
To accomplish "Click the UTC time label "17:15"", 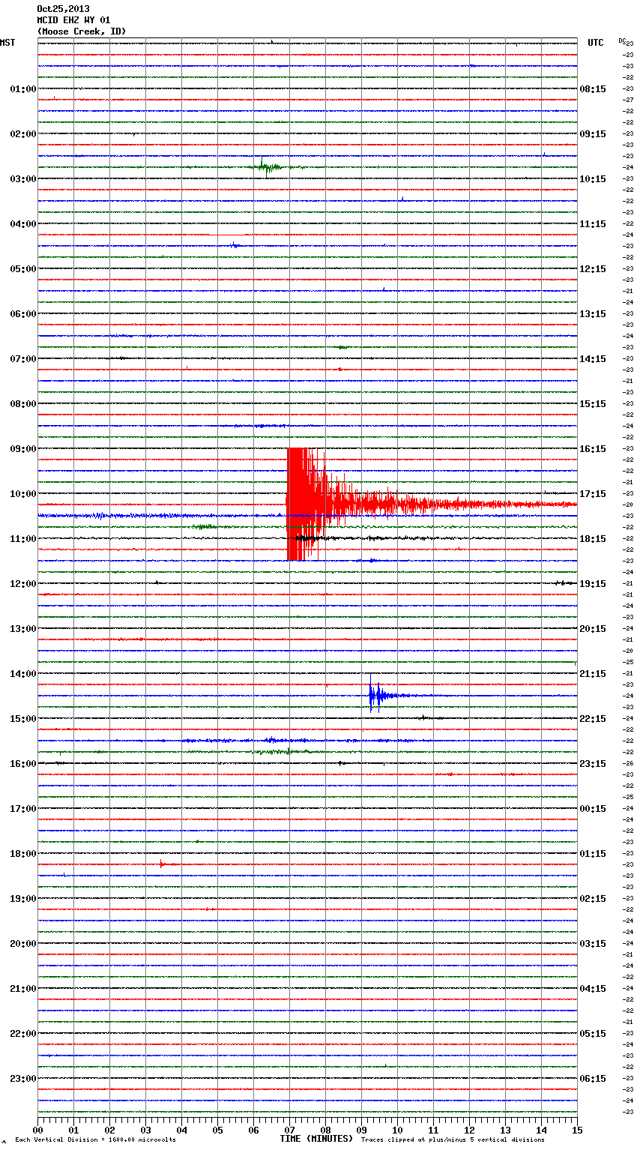I will pyautogui.click(x=593, y=494).
